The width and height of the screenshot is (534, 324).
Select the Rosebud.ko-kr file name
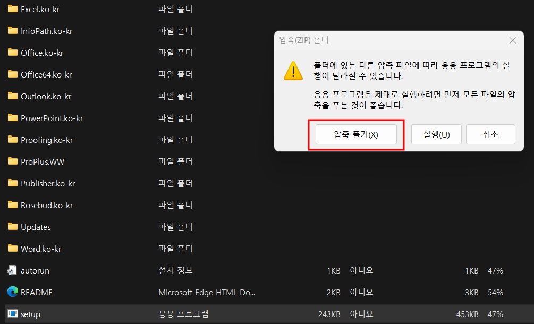point(47,206)
